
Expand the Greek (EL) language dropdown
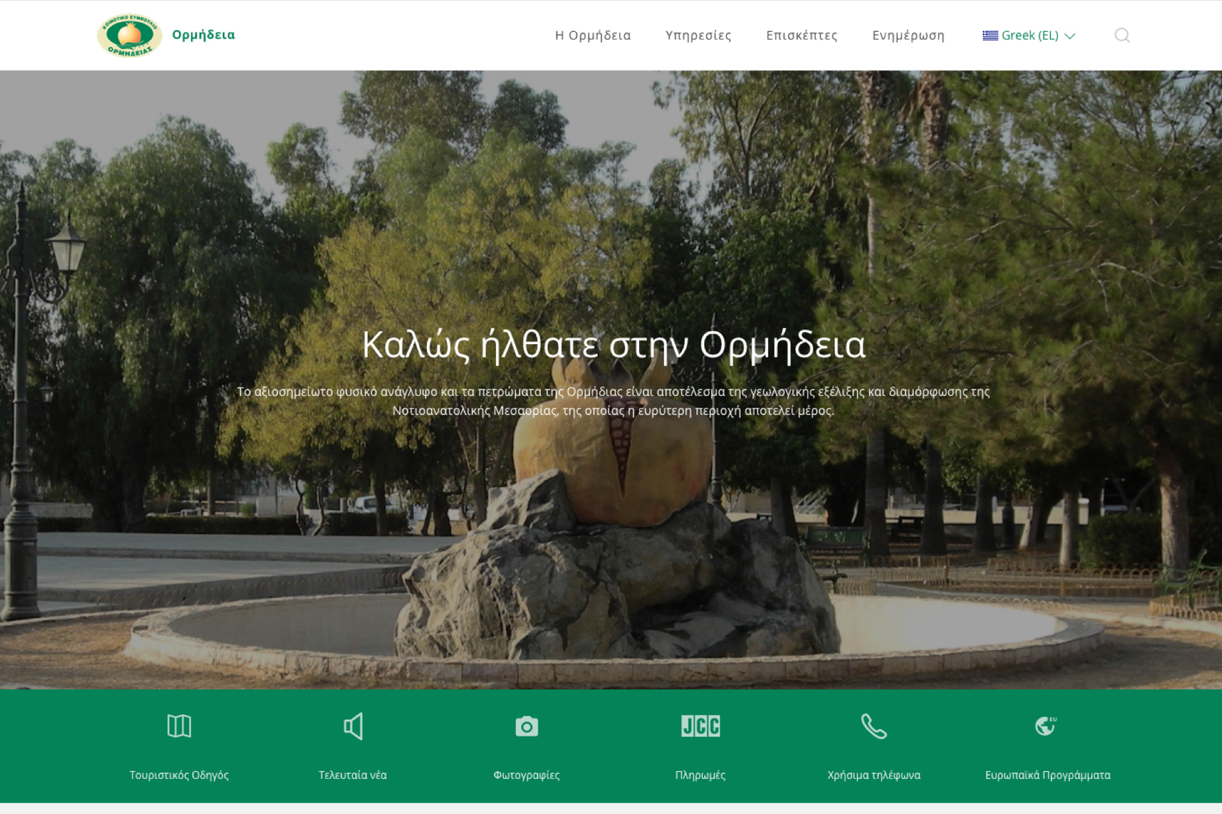click(1029, 36)
